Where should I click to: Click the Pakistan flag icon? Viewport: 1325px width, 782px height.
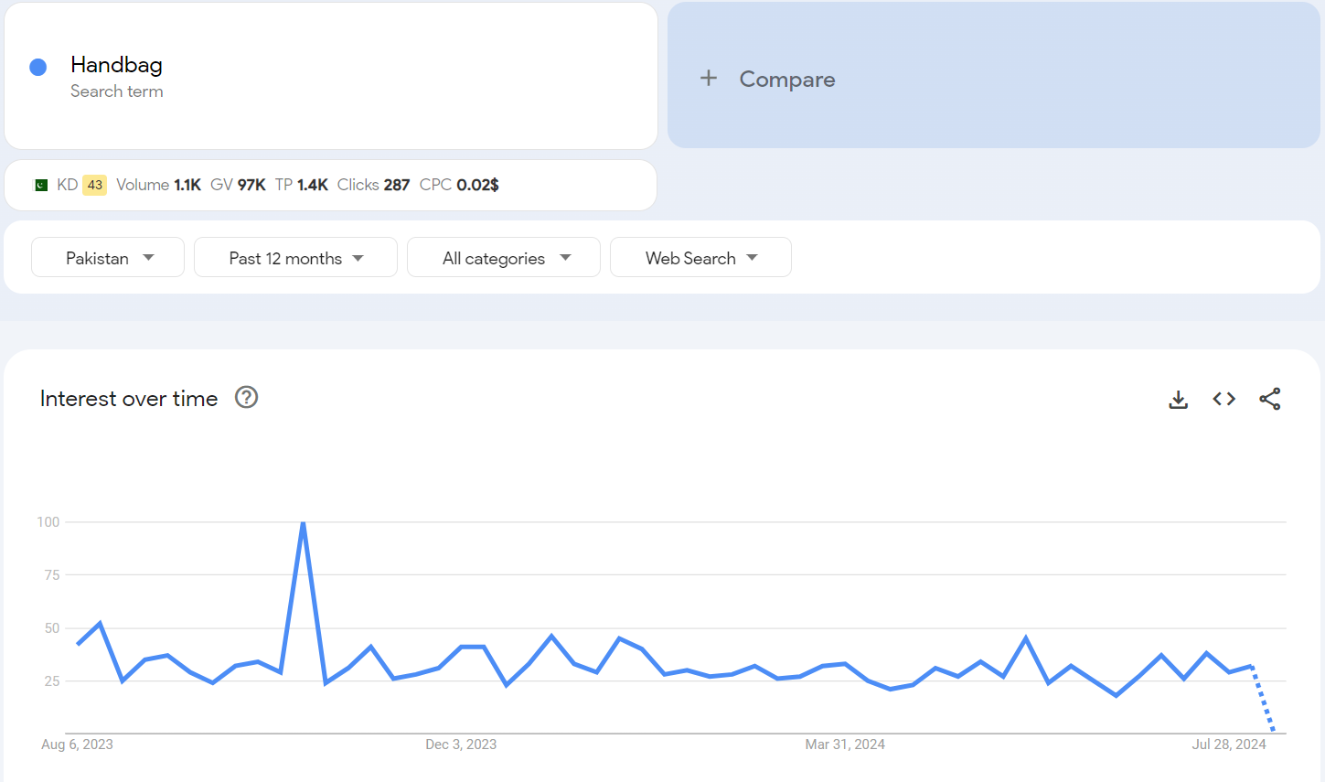pyautogui.click(x=41, y=186)
